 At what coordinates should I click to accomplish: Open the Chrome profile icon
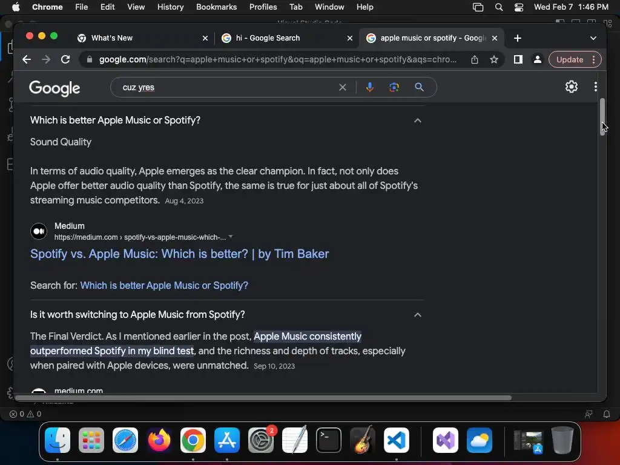tap(538, 60)
